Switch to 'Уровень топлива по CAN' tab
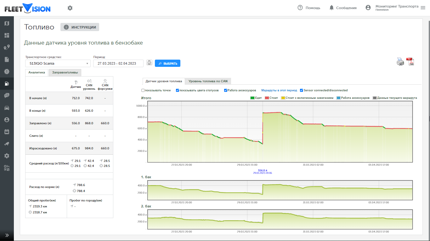This screenshot has width=430, height=241. pyautogui.click(x=208, y=81)
